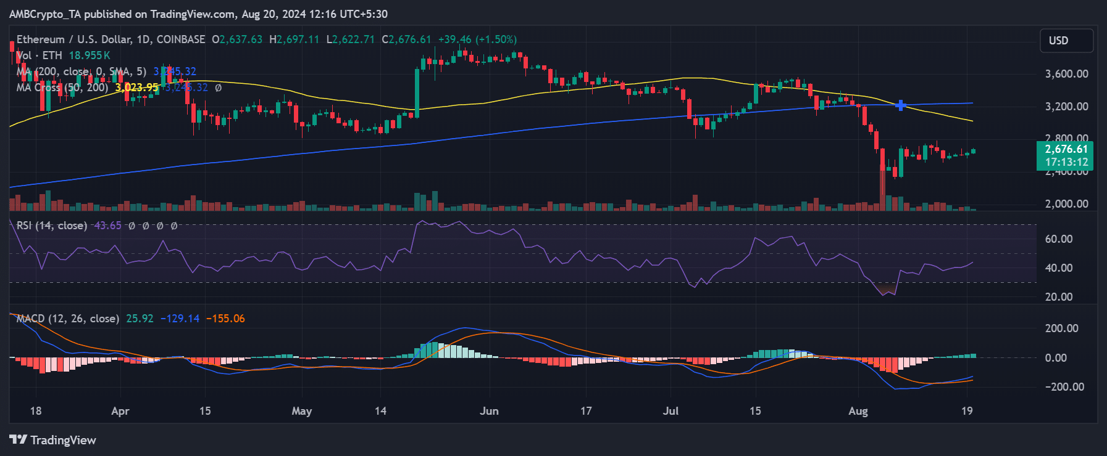Click the yellow MA value 3,023.95
The height and width of the screenshot is (456, 1107).
coord(137,88)
